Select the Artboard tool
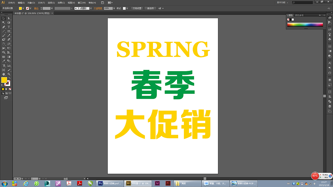 coord(4,70)
